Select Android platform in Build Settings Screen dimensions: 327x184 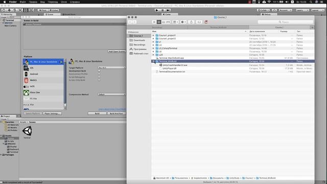tap(43, 74)
